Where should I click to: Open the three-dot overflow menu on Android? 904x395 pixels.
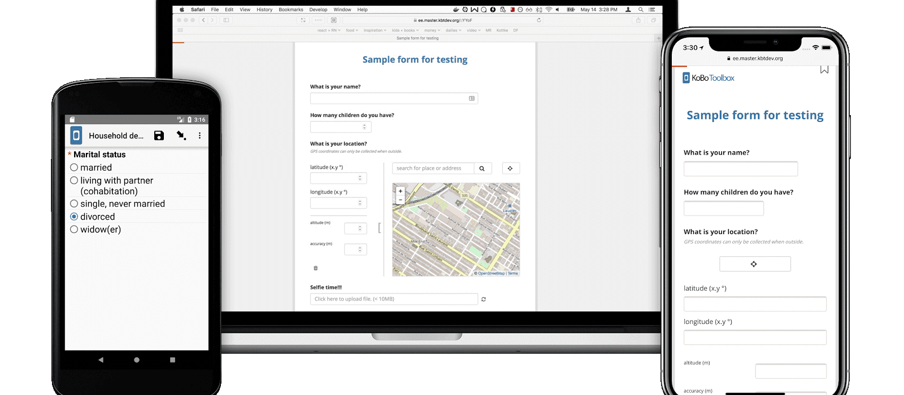pos(199,135)
